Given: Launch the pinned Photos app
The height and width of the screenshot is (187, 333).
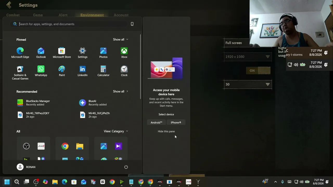Looking at the screenshot, I should tap(103, 53).
